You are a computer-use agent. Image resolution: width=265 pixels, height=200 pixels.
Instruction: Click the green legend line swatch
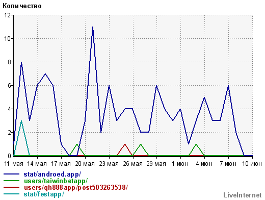(11, 181)
